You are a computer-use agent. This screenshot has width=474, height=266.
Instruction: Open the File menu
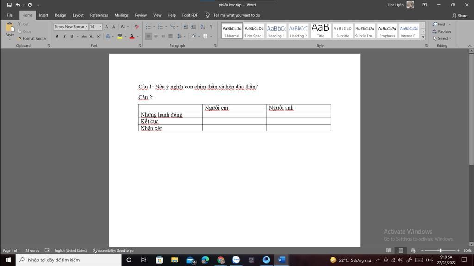click(x=10, y=15)
